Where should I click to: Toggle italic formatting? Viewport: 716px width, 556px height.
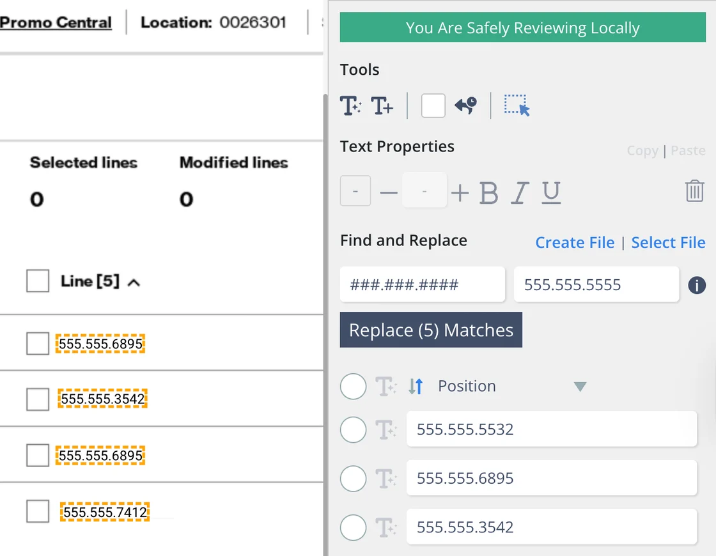(x=520, y=192)
